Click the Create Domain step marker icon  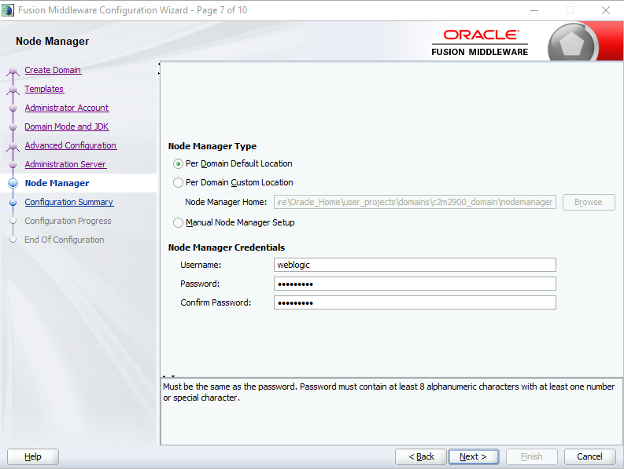[x=13, y=71]
